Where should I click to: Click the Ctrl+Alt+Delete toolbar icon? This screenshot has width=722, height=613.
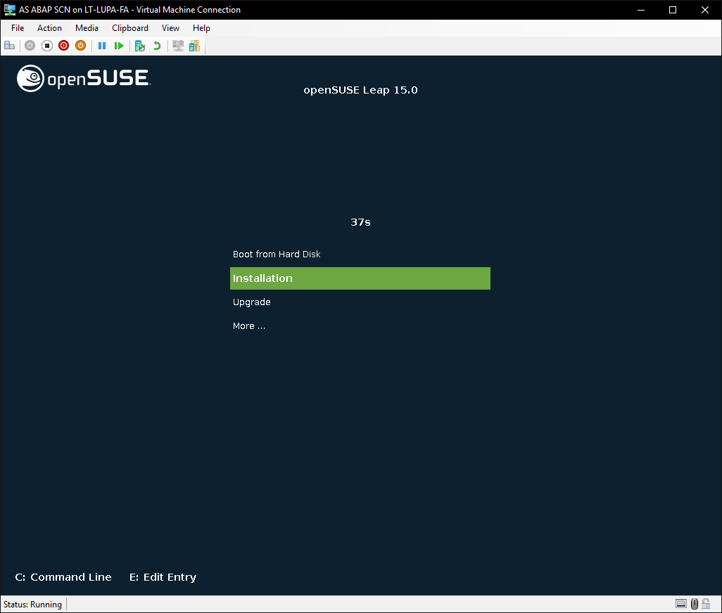[9, 46]
